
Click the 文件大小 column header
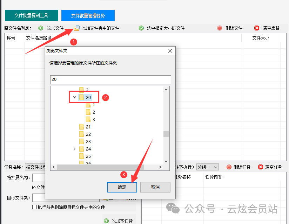(x=261, y=38)
